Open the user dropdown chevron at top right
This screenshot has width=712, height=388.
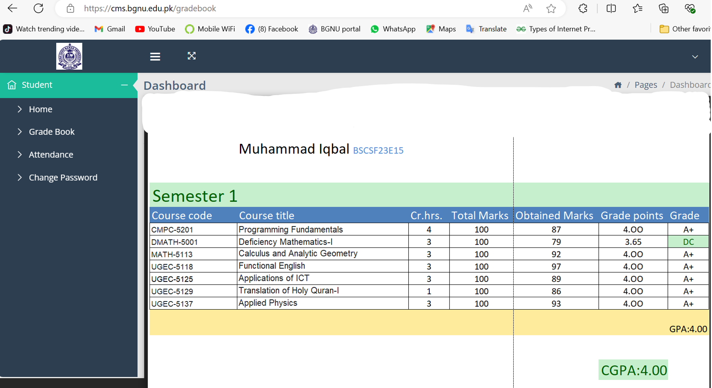pos(695,57)
